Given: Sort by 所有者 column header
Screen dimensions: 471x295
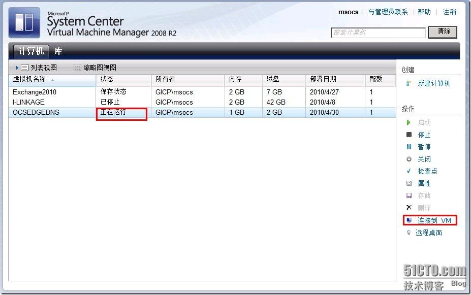Looking at the screenshot, I should pyautogui.click(x=187, y=79).
